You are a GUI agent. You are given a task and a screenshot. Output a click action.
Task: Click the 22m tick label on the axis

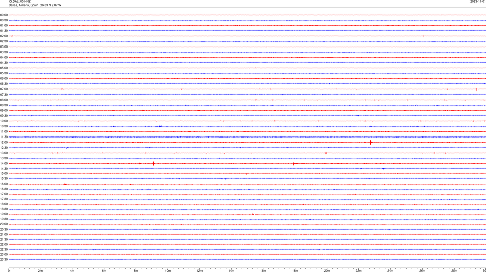point(358,271)
